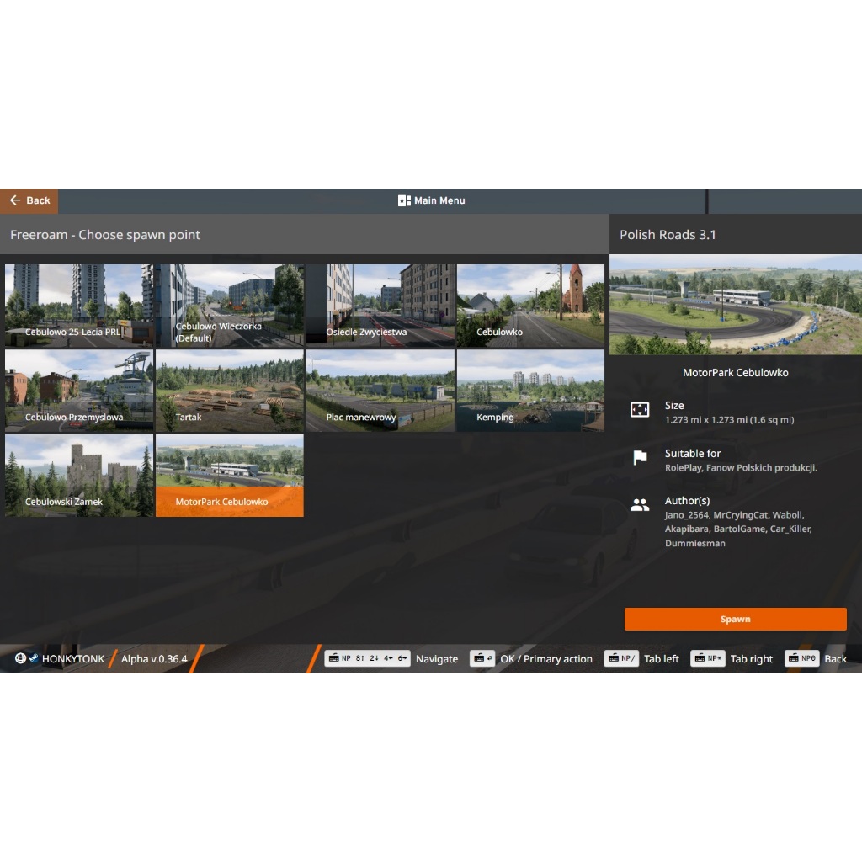Click the Size dimensions icon
This screenshot has height=862, width=862.
640,410
